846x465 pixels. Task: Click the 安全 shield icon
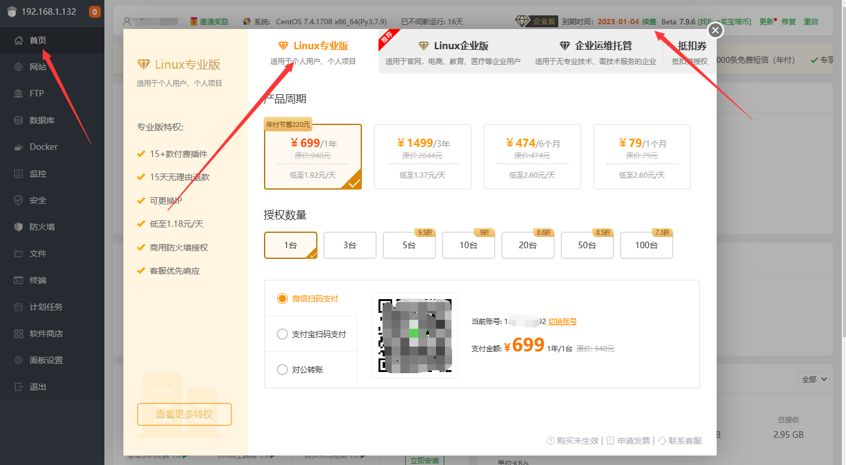18,200
